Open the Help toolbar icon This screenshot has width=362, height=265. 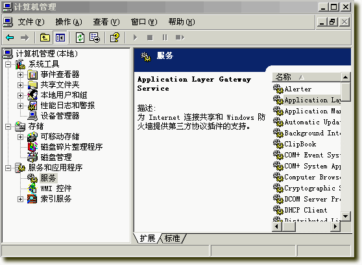[115, 38]
